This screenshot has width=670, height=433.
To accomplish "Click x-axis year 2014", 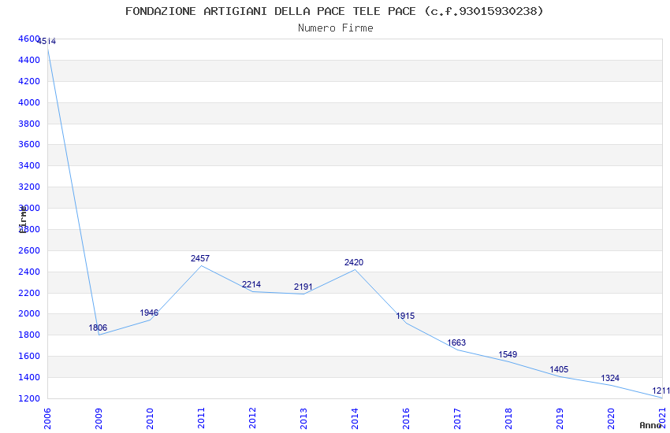I will pos(355,419).
